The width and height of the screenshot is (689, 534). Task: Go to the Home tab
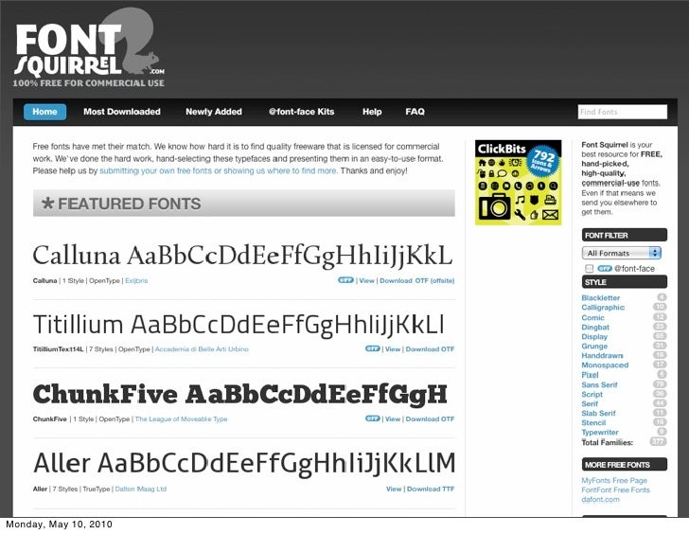44,112
